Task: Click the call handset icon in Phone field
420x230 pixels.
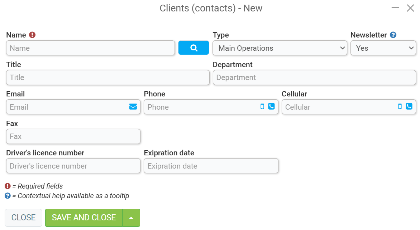Action: 271,106
